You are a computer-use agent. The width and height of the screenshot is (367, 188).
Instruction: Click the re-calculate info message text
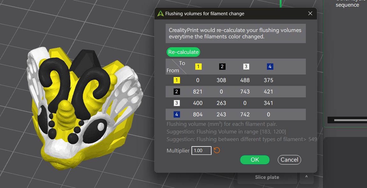click(235, 33)
